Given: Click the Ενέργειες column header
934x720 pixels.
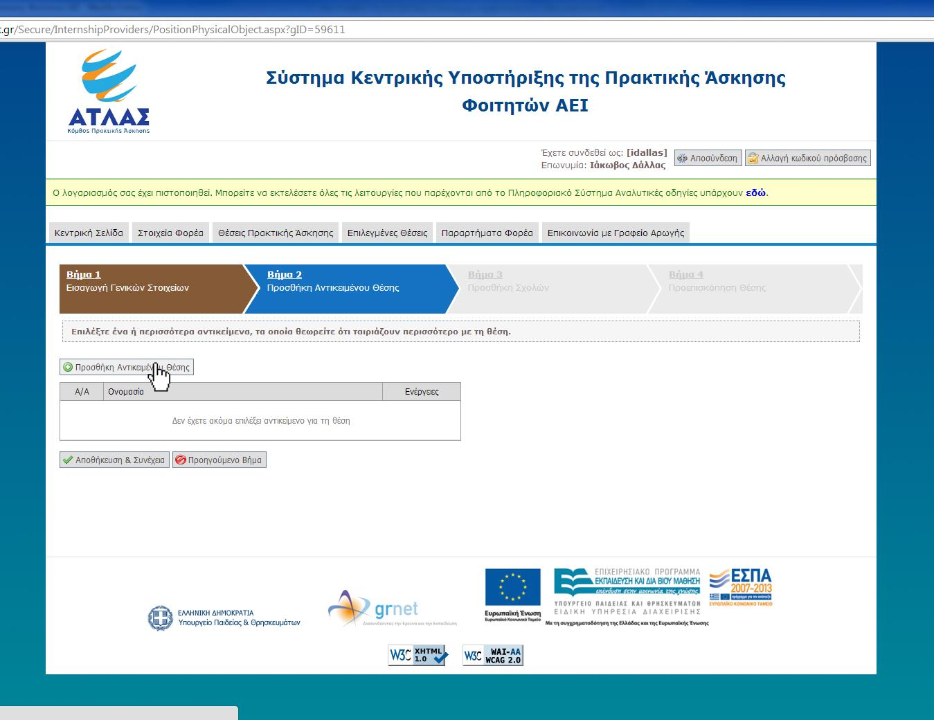Looking at the screenshot, I should [422, 392].
